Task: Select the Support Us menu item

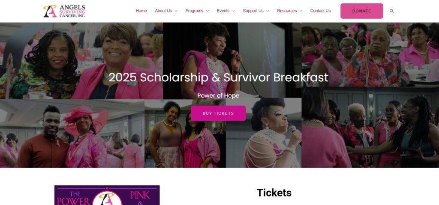Action: coord(253,11)
